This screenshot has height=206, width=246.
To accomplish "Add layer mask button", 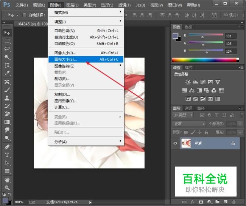I will (201, 202).
